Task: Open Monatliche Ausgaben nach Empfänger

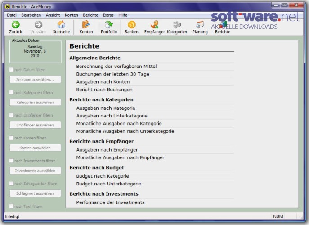Action: pos(120,157)
